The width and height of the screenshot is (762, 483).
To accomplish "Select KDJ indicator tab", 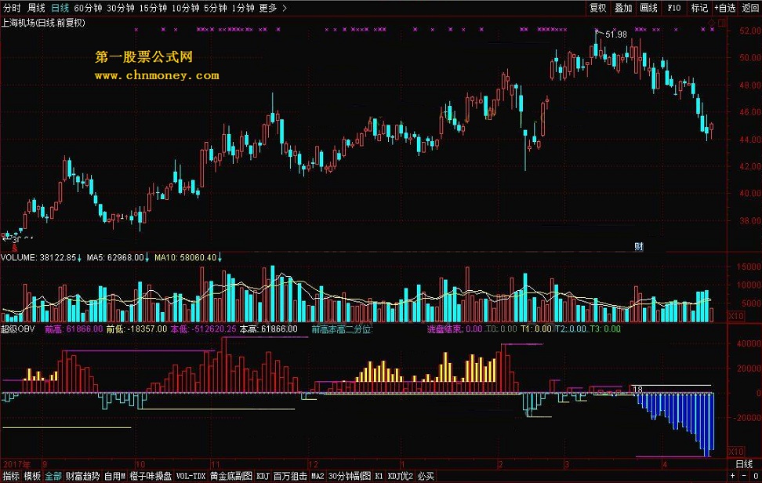I will pos(263,476).
